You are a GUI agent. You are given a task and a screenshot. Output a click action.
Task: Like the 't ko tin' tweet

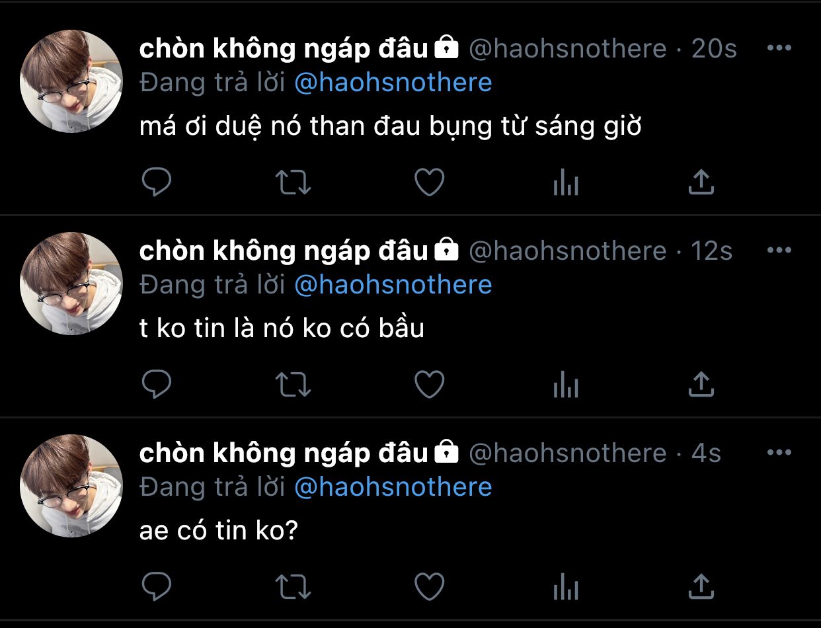(429, 385)
